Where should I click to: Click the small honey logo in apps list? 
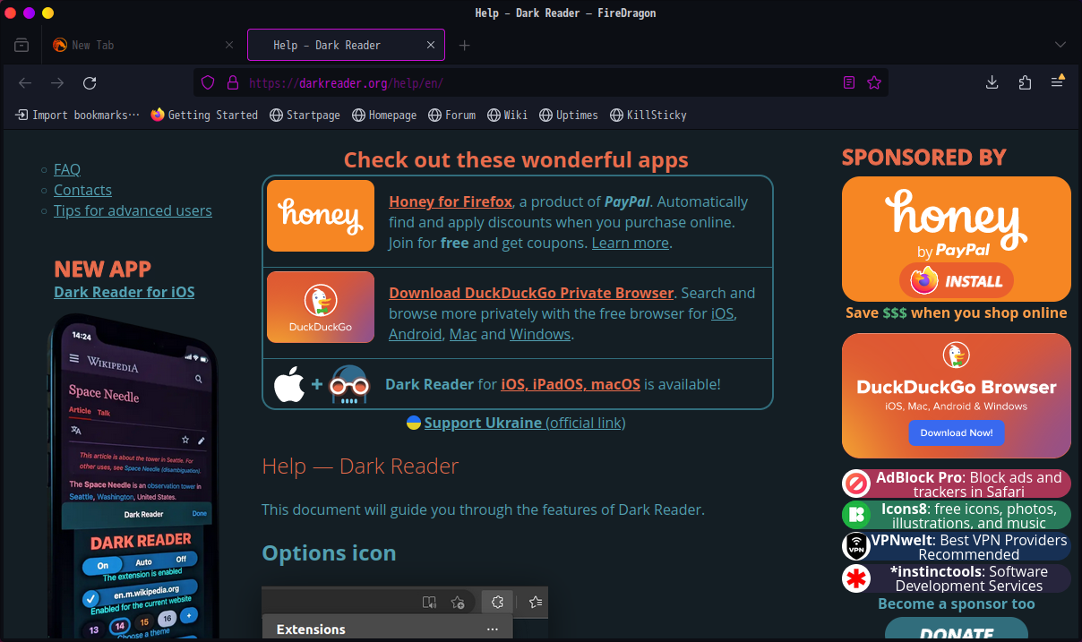pyautogui.click(x=321, y=216)
